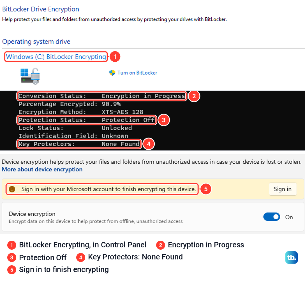Select the Protection Status Protection Off line

pos(87,120)
